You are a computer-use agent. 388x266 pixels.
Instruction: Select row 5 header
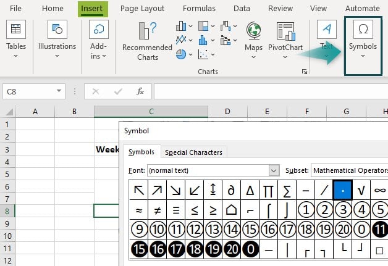point(7,174)
